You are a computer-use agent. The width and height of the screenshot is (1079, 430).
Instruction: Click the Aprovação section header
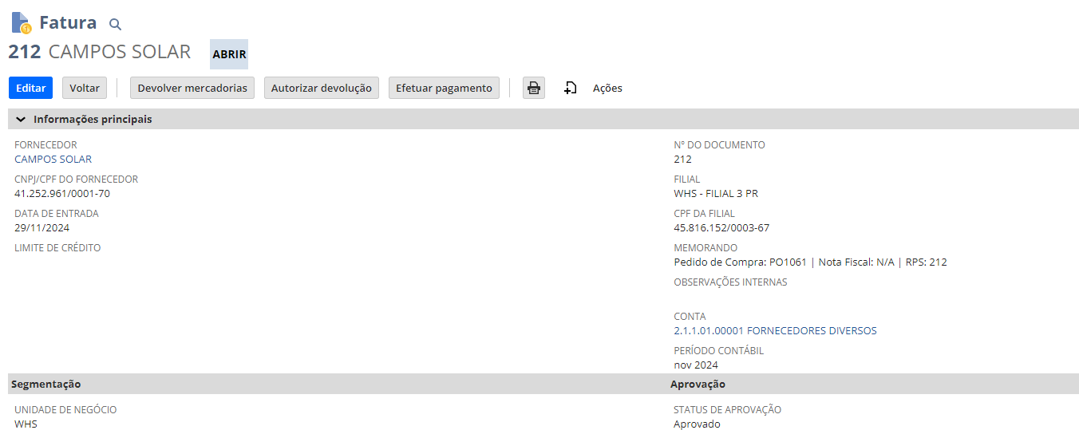[698, 384]
